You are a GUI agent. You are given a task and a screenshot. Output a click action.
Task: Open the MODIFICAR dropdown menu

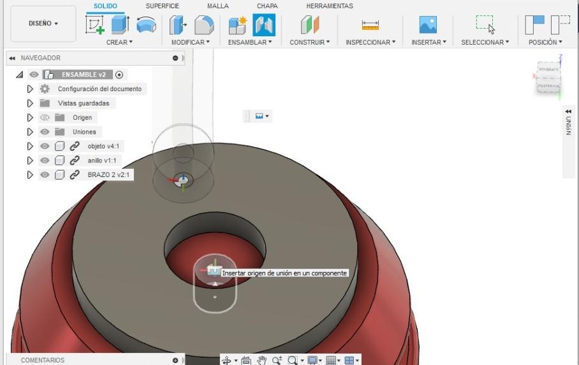tap(190, 43)
